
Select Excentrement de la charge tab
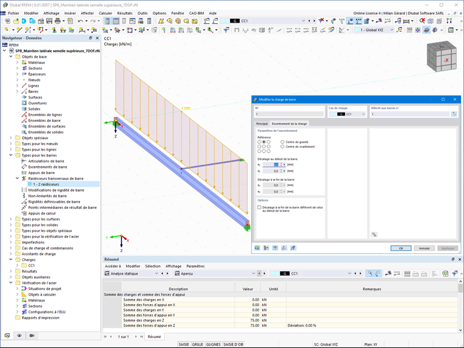point(289,124)
